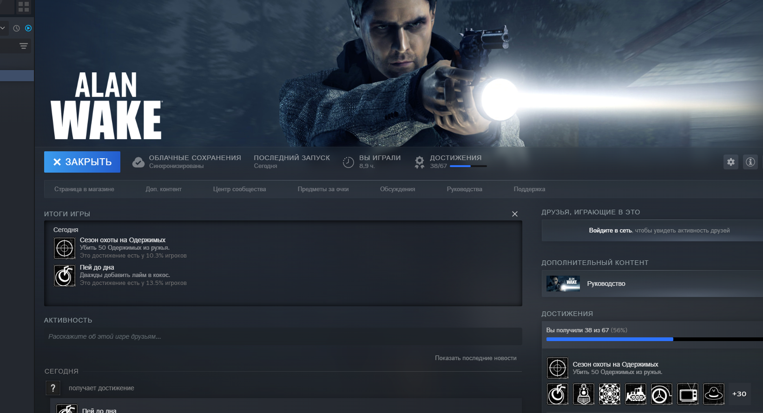Click the play-time clock icon
The height and width of the screenshot is (413, 763).
349,162
